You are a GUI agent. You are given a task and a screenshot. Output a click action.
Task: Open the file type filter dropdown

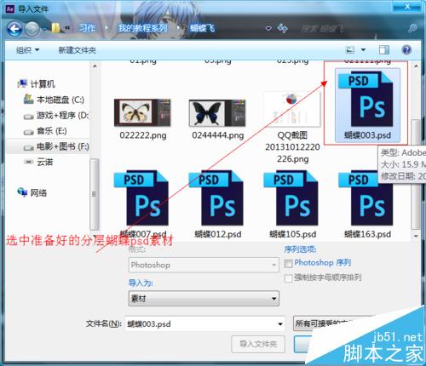(x=332, y=323)
